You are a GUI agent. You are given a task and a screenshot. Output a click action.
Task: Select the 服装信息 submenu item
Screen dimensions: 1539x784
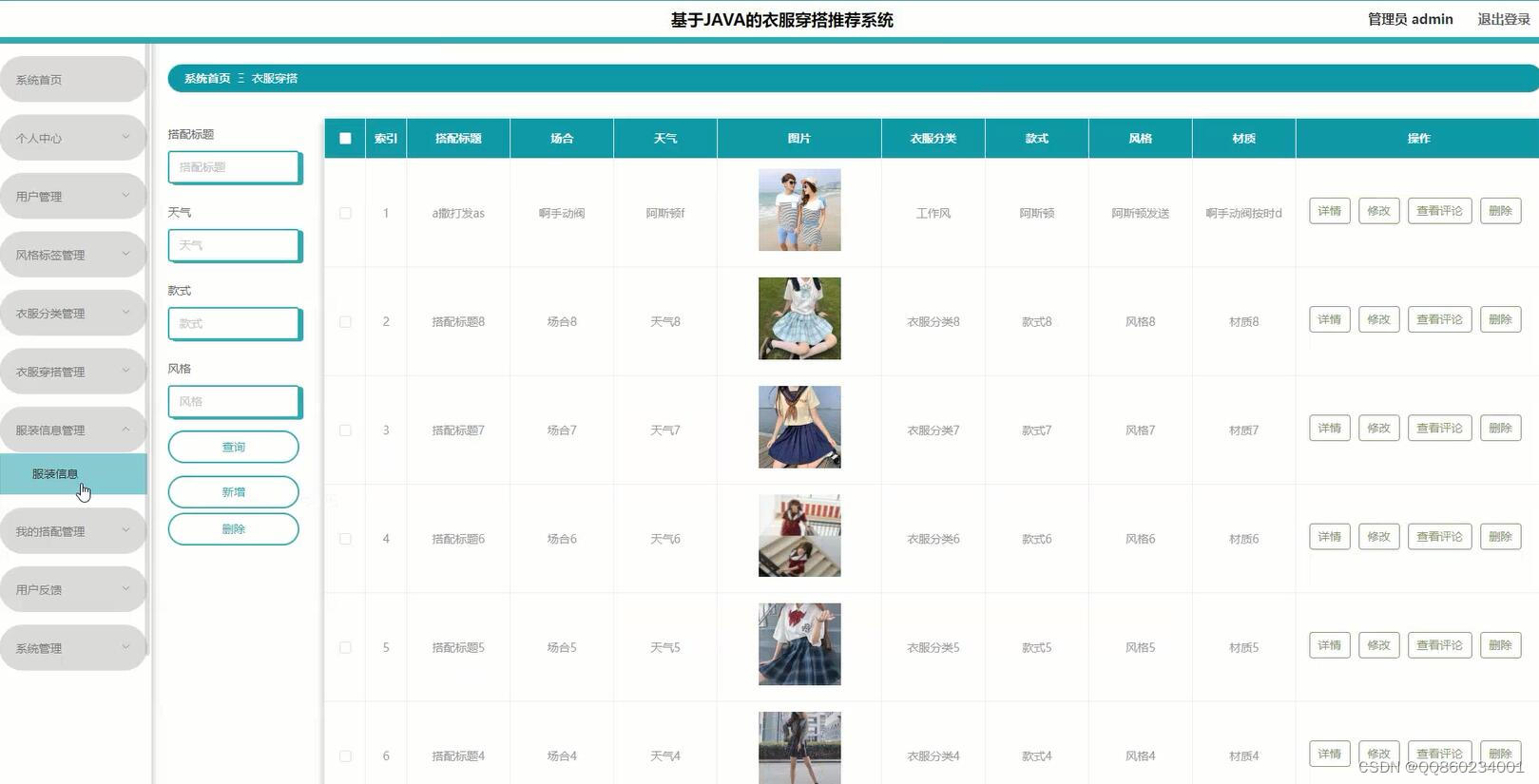point(73,474)
